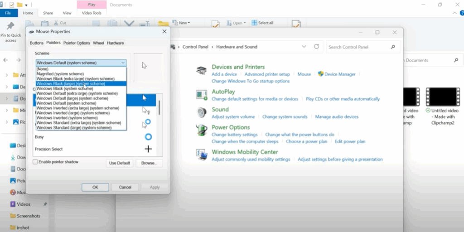Click the Control Panel refresh icon
The image size is (464, 232).
pyautogui.click(x=317, y=47)
